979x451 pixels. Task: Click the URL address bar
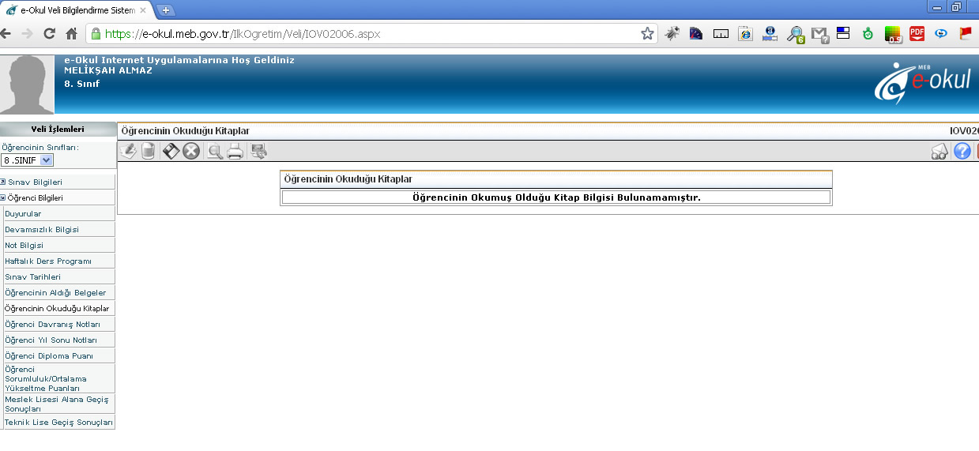pos(363,33)
